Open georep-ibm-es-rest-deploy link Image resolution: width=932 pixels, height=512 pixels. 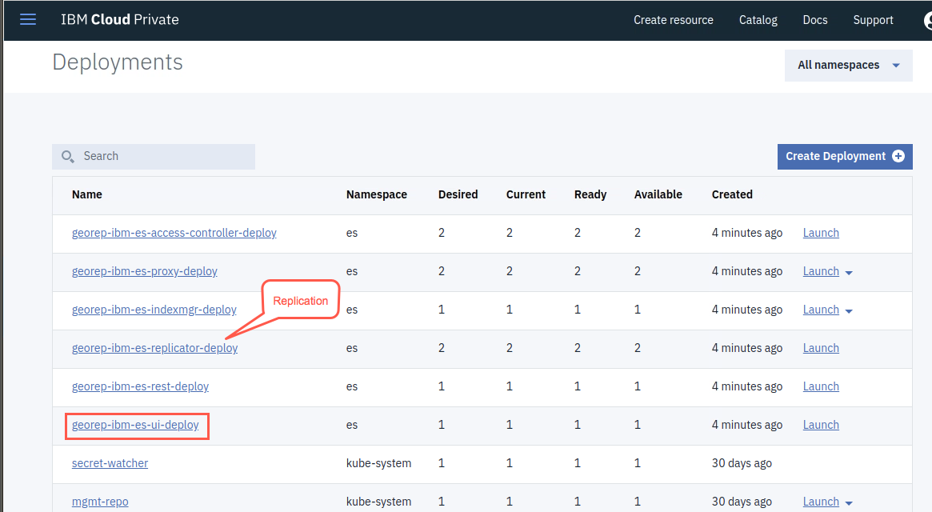pyautogui.click(x=140, y=386)
